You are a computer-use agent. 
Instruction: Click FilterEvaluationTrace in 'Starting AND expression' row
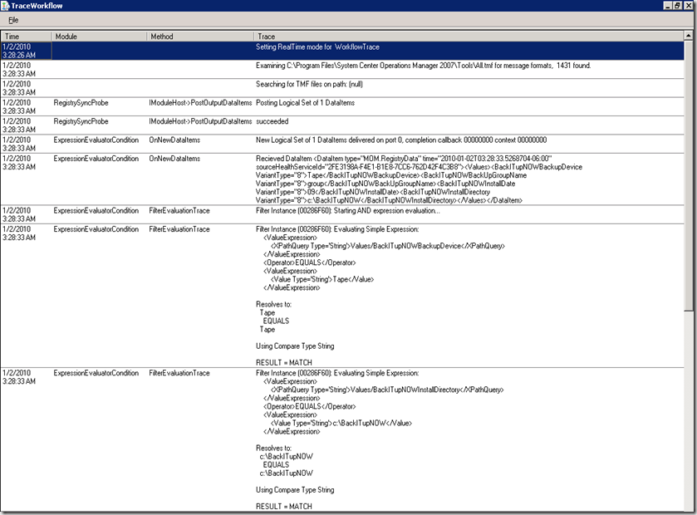pos(179,211)
